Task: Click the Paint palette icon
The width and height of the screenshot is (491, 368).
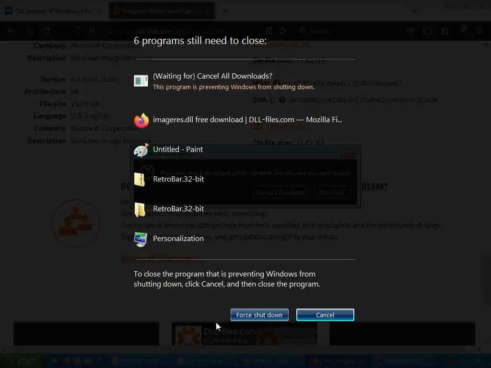Action: (141, 150)
